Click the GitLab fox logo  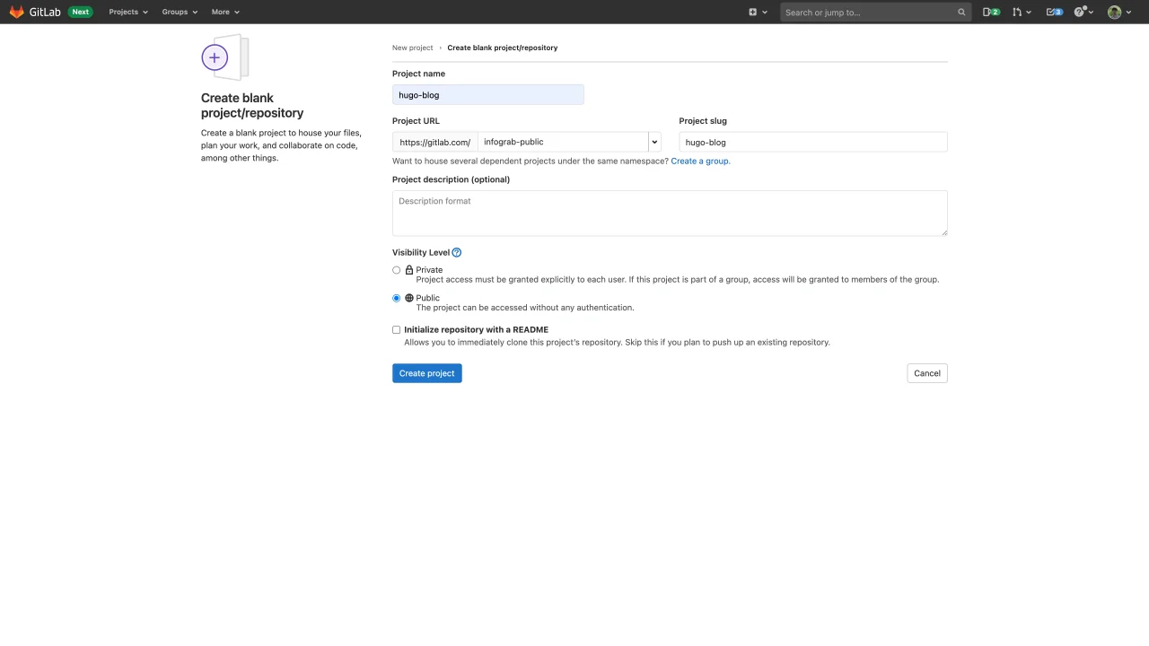[x=16, y=12]
